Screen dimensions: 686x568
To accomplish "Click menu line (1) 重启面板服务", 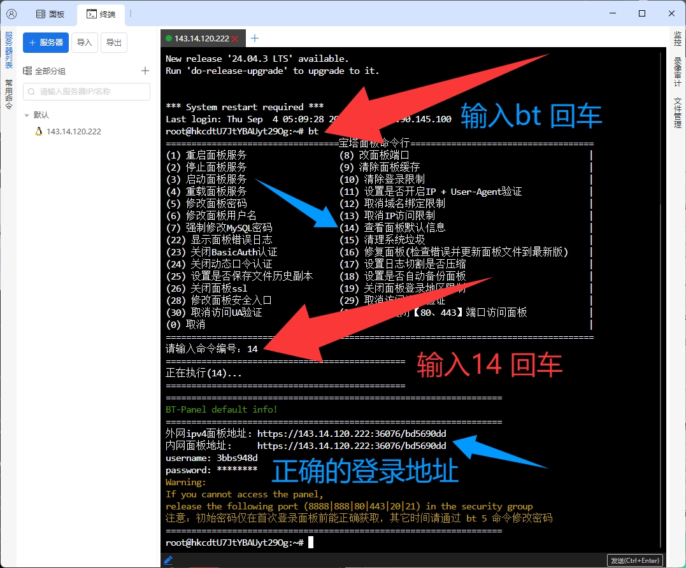I will (206, 155).
